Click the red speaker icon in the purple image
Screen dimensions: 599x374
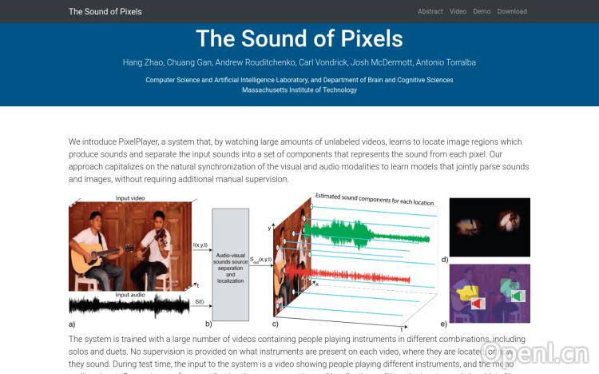pos(477,304)
